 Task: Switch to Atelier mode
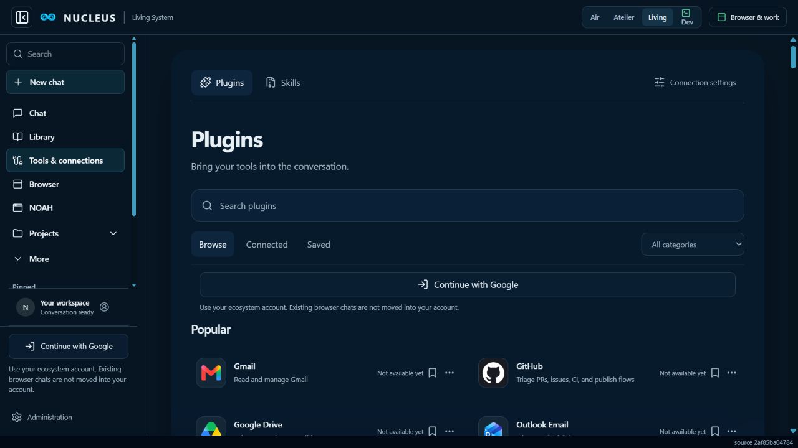[623, 17]
